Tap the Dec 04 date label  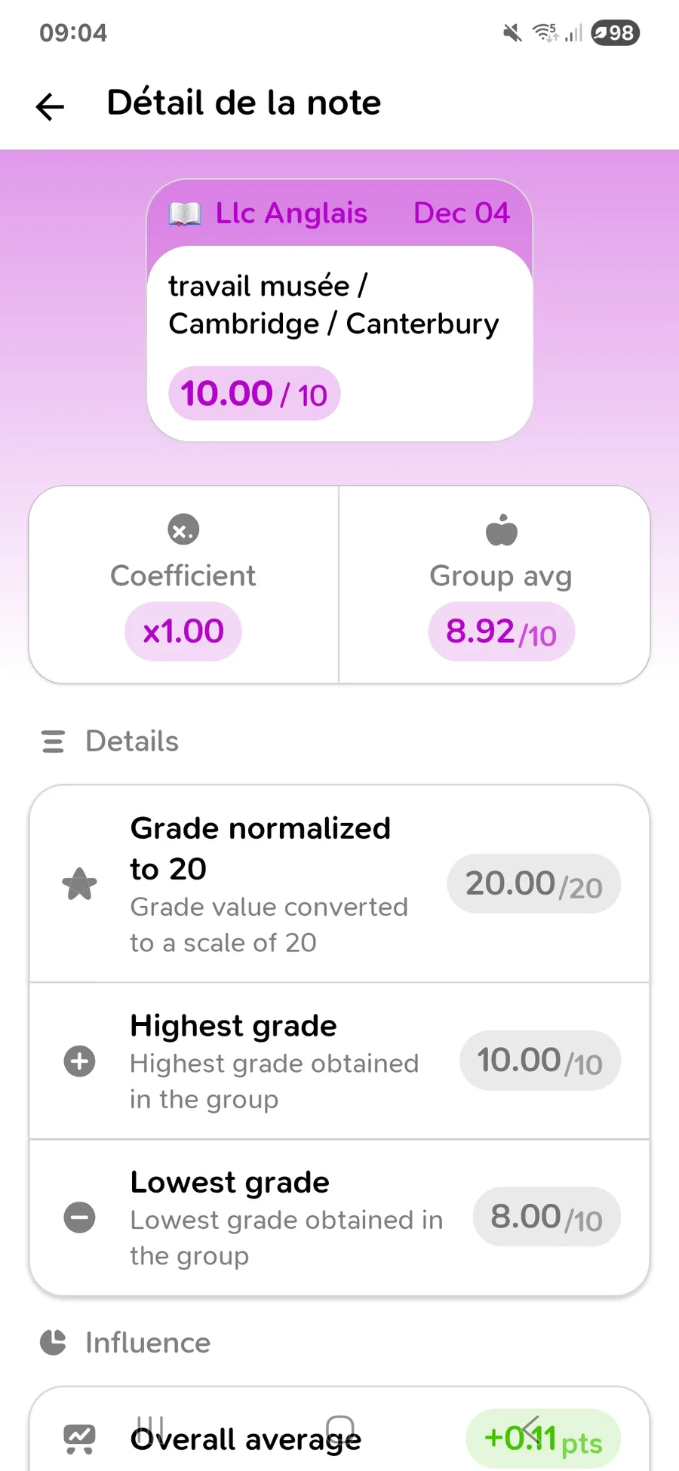pyautogui.click(x=462, y=213)
